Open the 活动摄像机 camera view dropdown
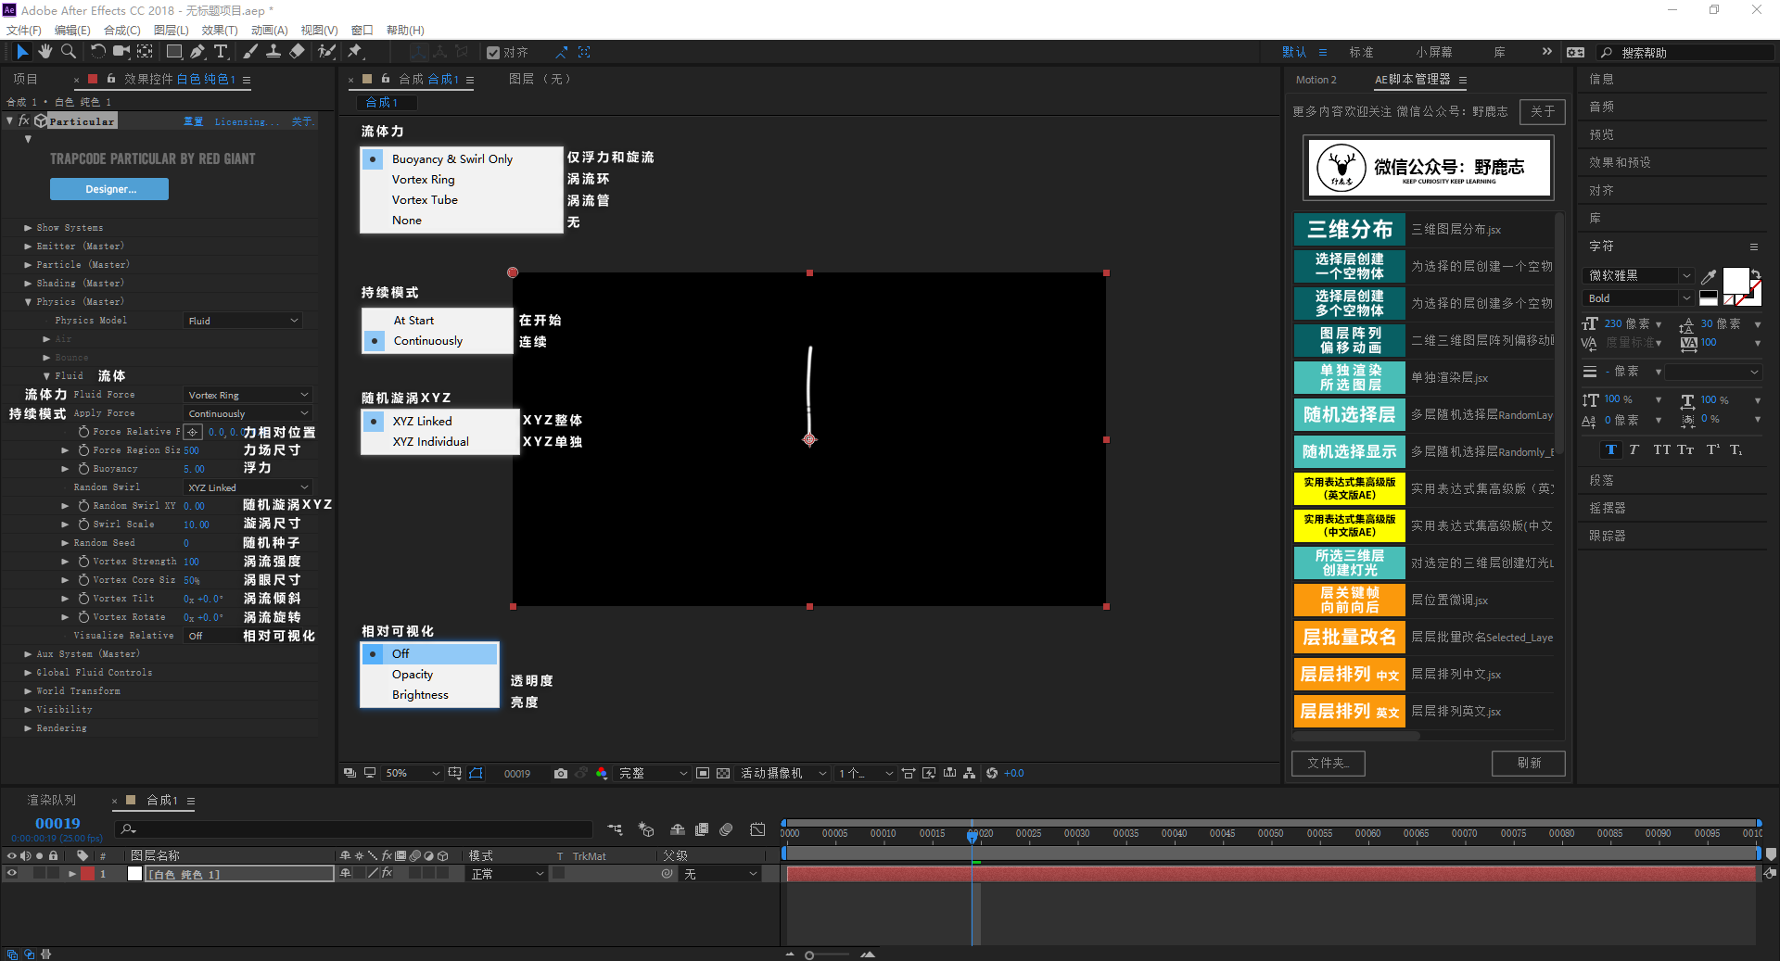Screen dimensions: 1780x961 pyautogui.click(x=783, y=773)
